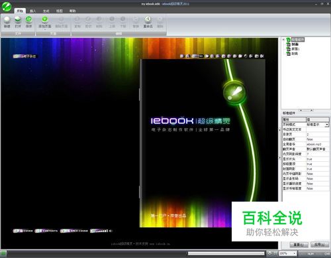Click the speaker icon beside the volume bar
This screenshot has width=331, height=258.
point(111,231)
